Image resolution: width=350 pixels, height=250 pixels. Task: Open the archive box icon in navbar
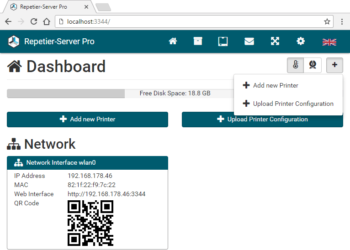click(197, 42)
